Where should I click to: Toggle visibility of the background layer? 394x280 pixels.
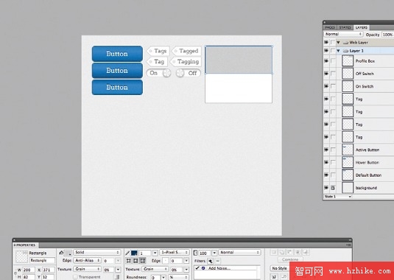click(326, 188)
